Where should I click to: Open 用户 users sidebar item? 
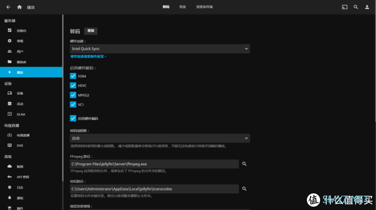click(31, 52)
